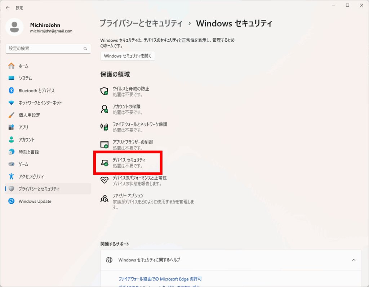Click プライバシーとセキュリティ breadcrumb link

[x=141, y=23]
